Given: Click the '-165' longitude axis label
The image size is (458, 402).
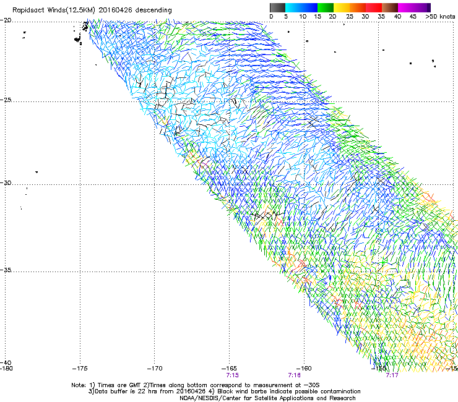Looking at the screenshot, I should (x=229, y=369).
